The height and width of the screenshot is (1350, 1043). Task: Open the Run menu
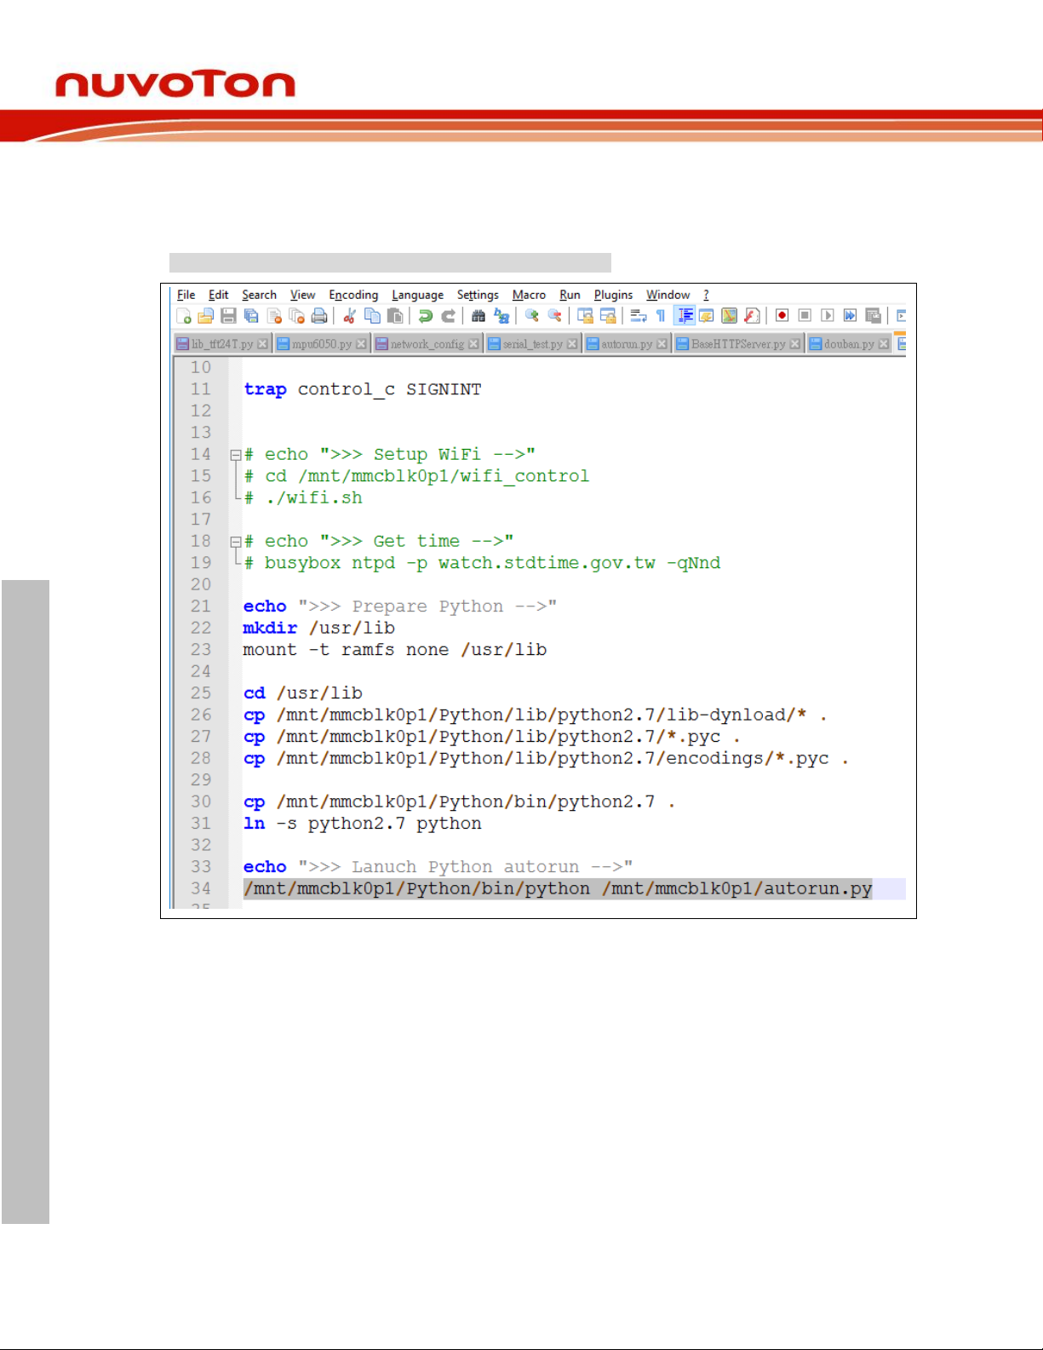(570, 295)
